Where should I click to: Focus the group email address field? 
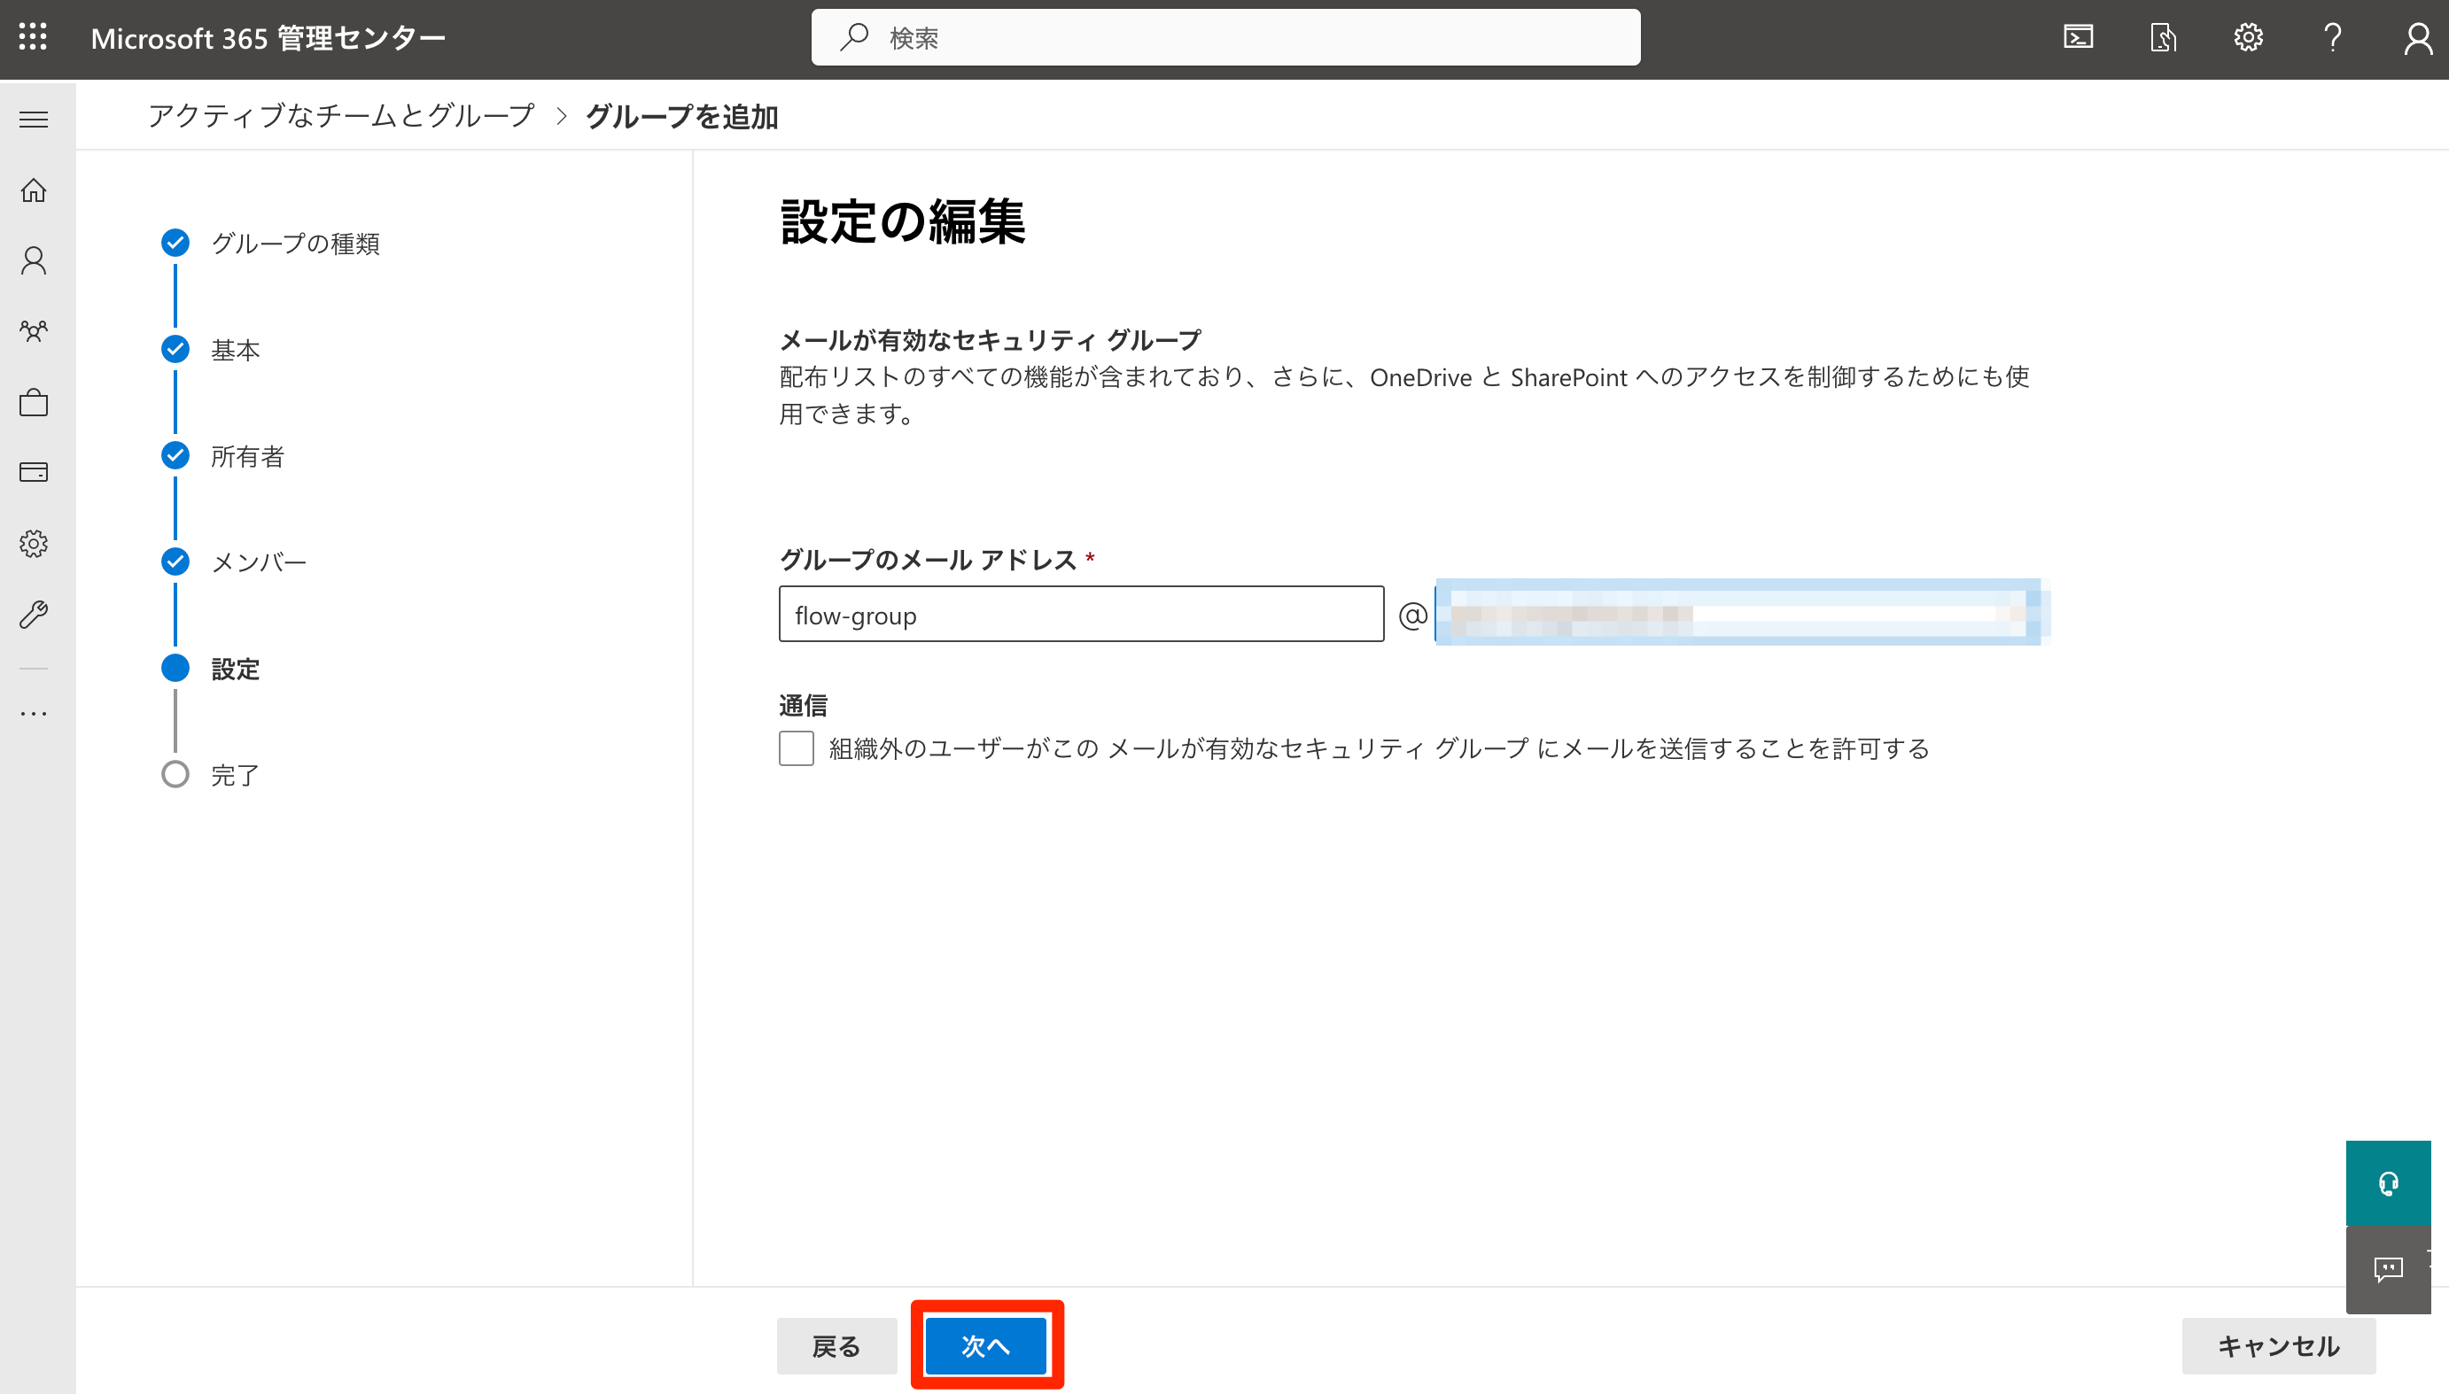(1081, 614)
